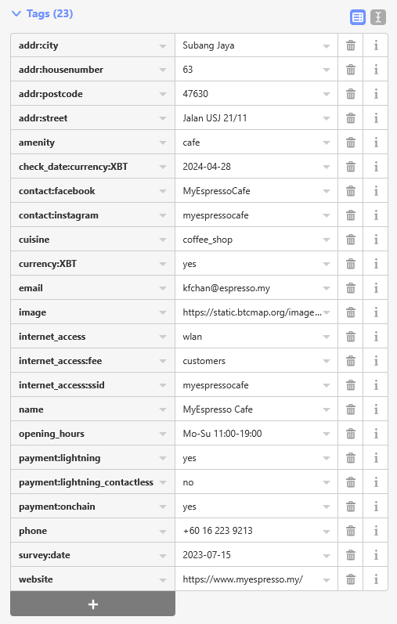The image size is (397, 624).
Task: Click trash icon for website tag
Action: [351, 579]
